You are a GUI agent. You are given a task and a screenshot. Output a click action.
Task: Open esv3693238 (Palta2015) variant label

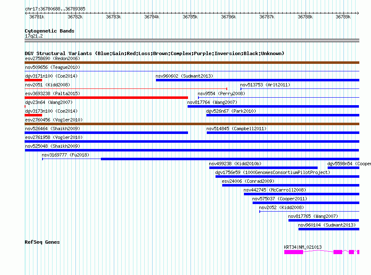(x=53, y=93)
